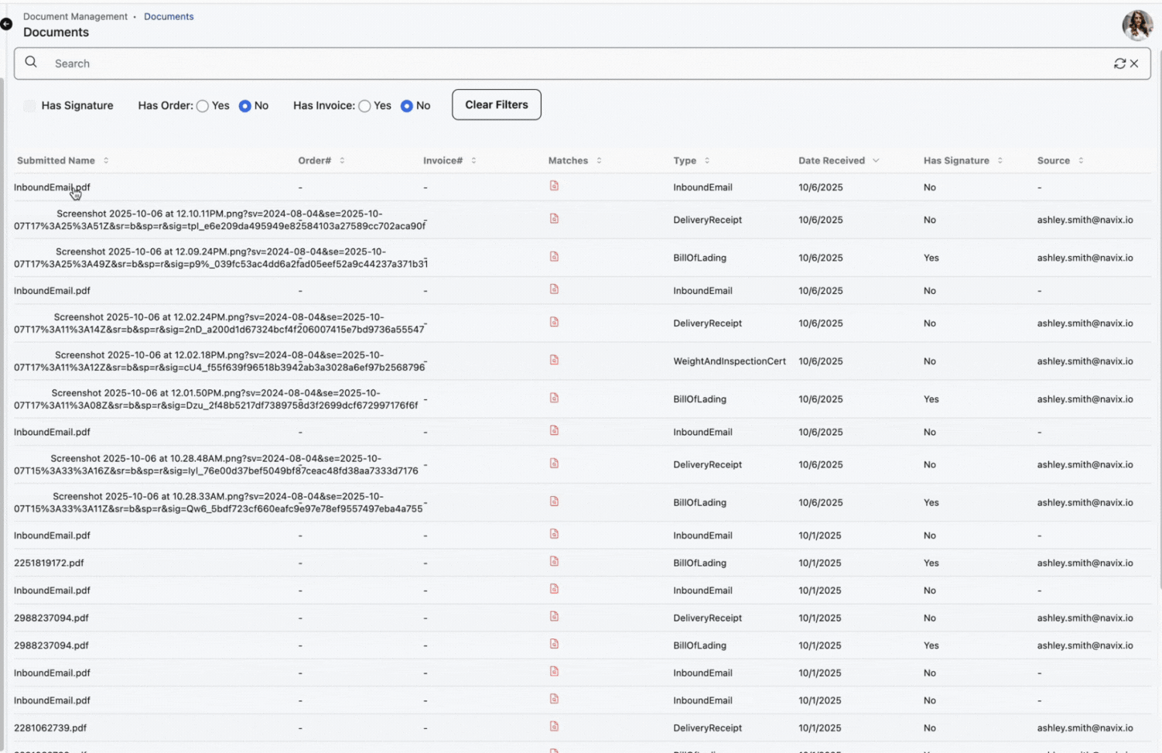Screen dimensions: 1162x753
Task: Open matches document icon for 2251819172.pdf
Action: point(554,562)
